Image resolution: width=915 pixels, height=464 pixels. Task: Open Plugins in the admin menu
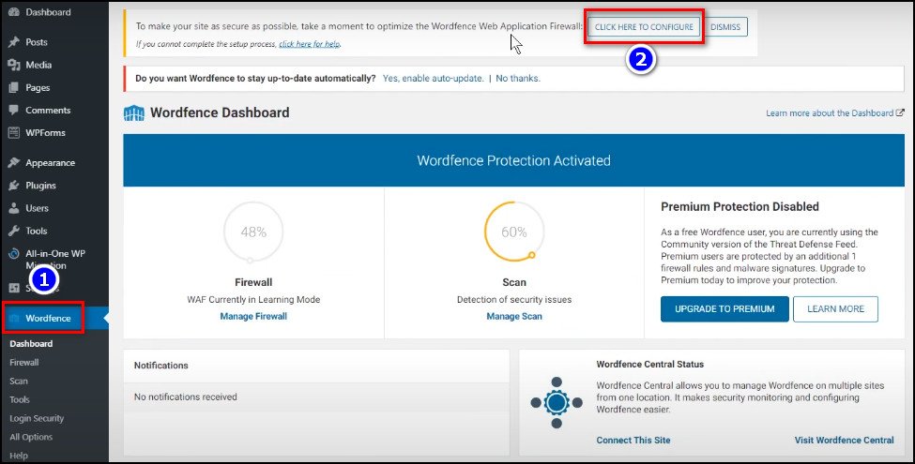pyautogui.click(x=41, y=186)
